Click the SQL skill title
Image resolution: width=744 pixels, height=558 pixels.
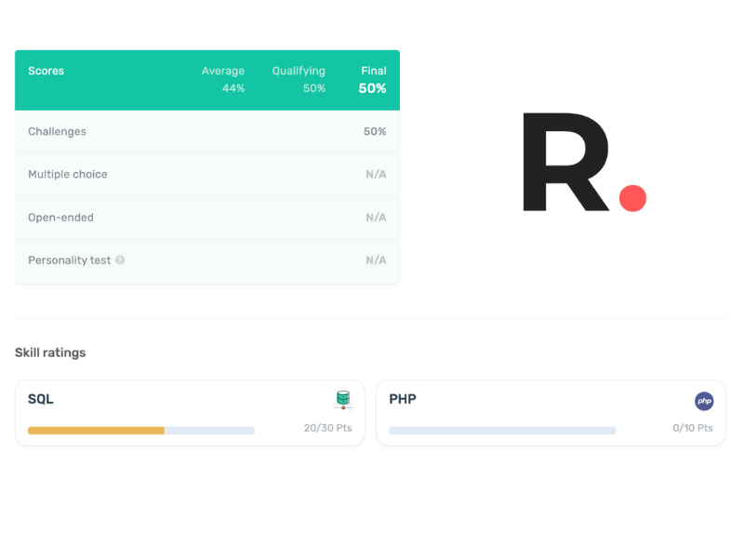coord(41,399)
